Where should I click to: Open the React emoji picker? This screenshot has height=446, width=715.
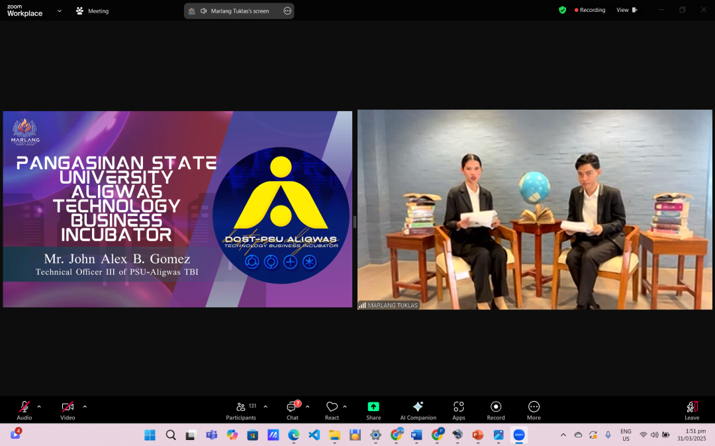[332, 410]
